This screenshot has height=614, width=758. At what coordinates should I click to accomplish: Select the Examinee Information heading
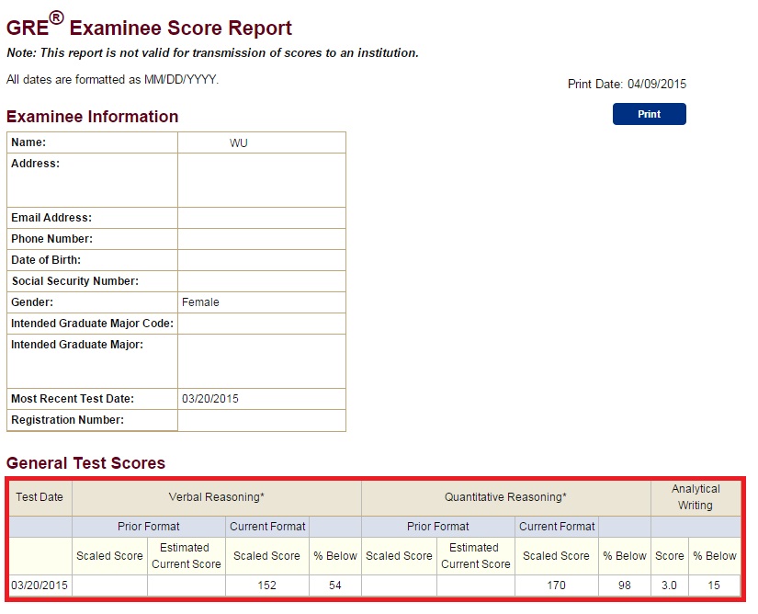[x=92, y=117]
